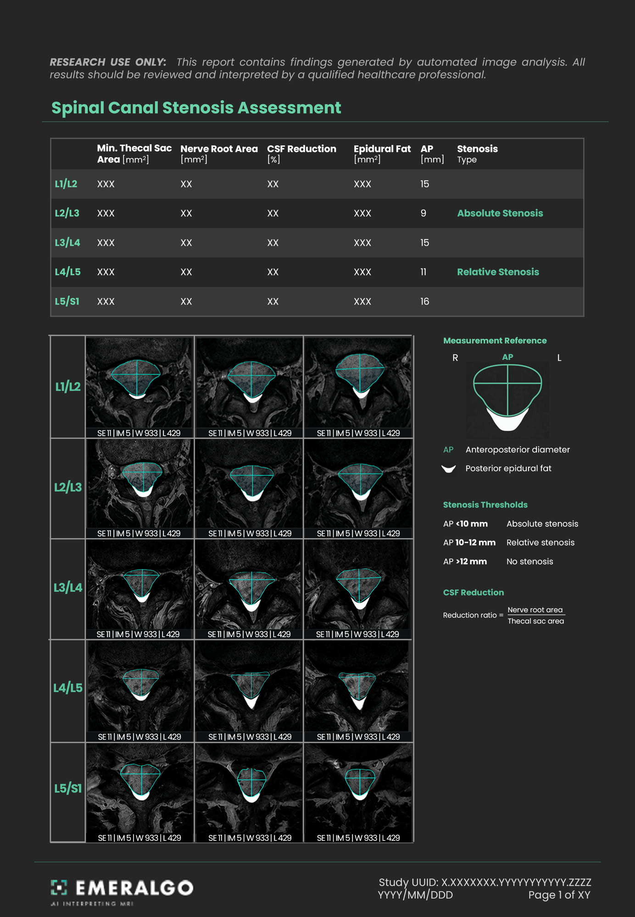The image size is (635, 917).
Task: Select the L5/S1 row label in table
Action: click(67, 301)
